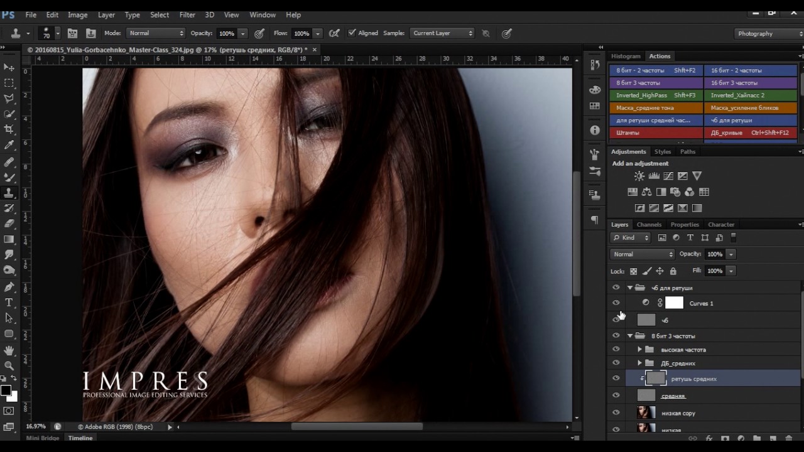Expand the 'ДБ_средних' group
The width and height of the screenshot is (804, 452).
639,363
